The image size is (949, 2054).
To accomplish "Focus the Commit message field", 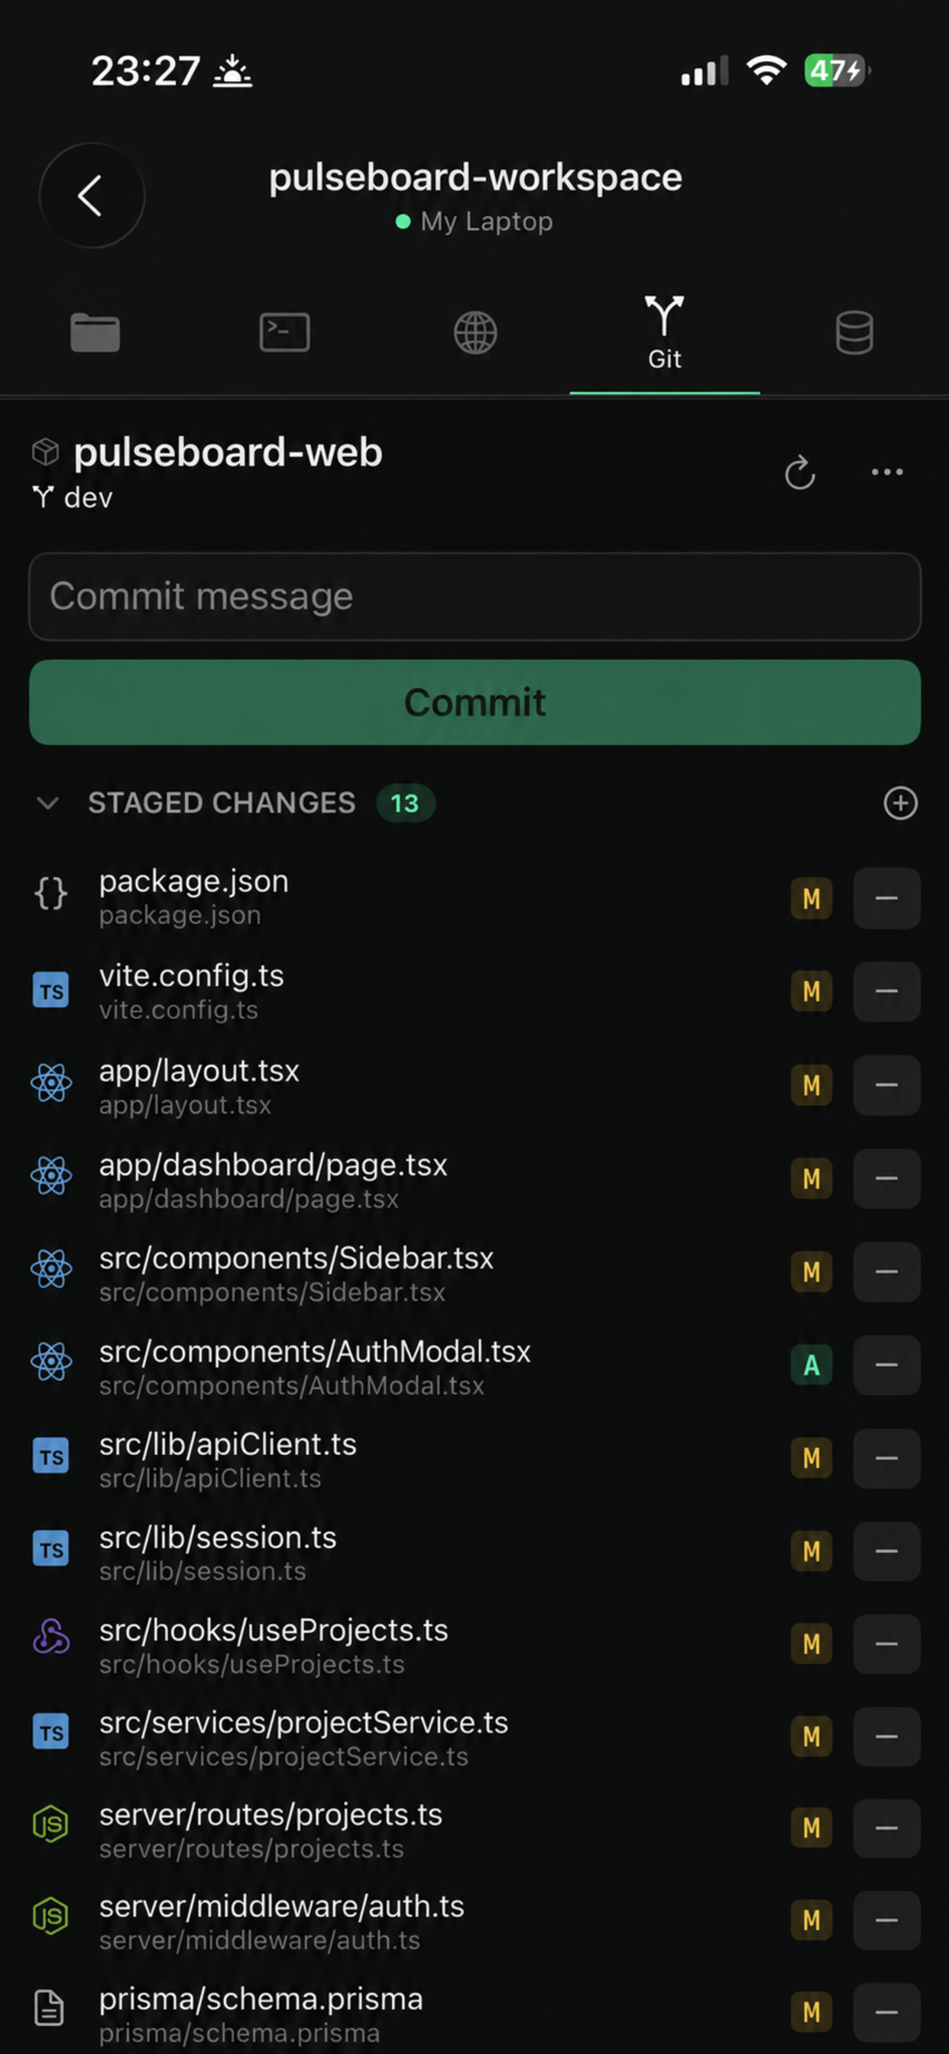I will click(x=475, y=597).
